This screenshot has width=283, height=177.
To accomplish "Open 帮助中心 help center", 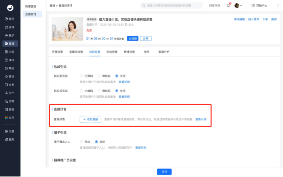I will (259, 5).
